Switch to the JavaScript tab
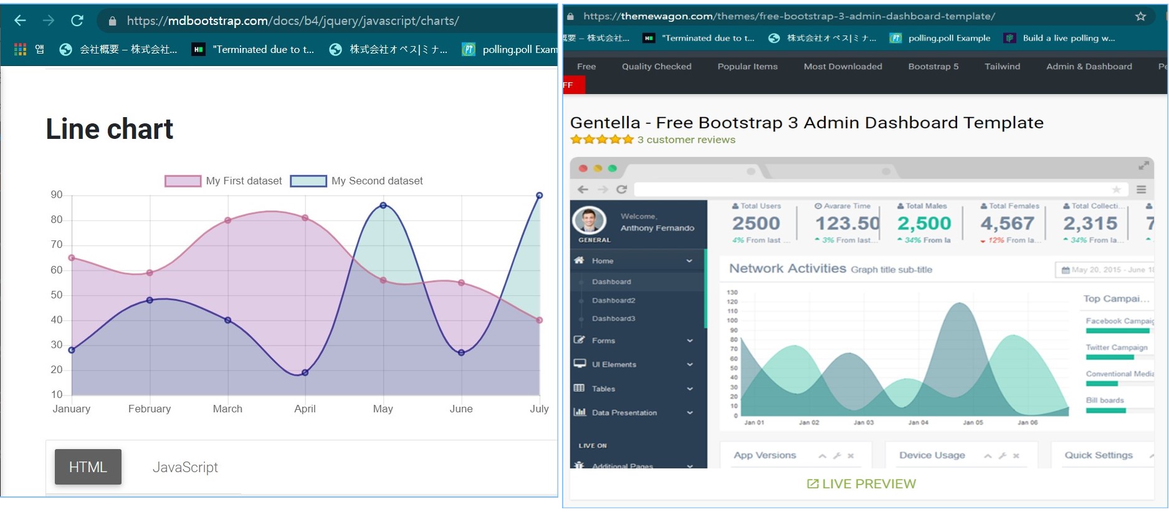The width and height of the screenshot is (1169, 512). point(185,467)
